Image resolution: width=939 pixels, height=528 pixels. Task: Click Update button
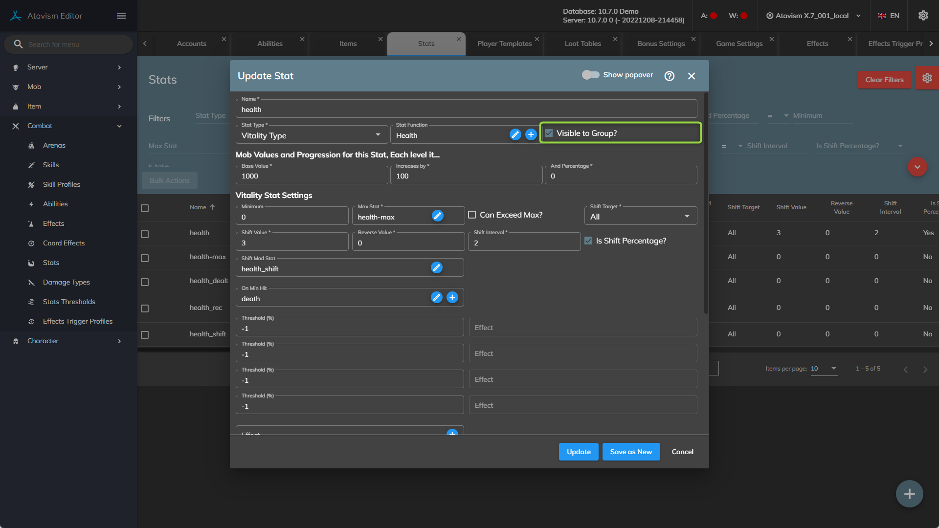(579, 452)
